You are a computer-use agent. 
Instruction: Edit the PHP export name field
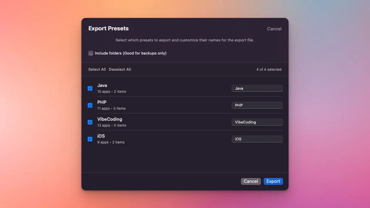[x=257, y=105]
